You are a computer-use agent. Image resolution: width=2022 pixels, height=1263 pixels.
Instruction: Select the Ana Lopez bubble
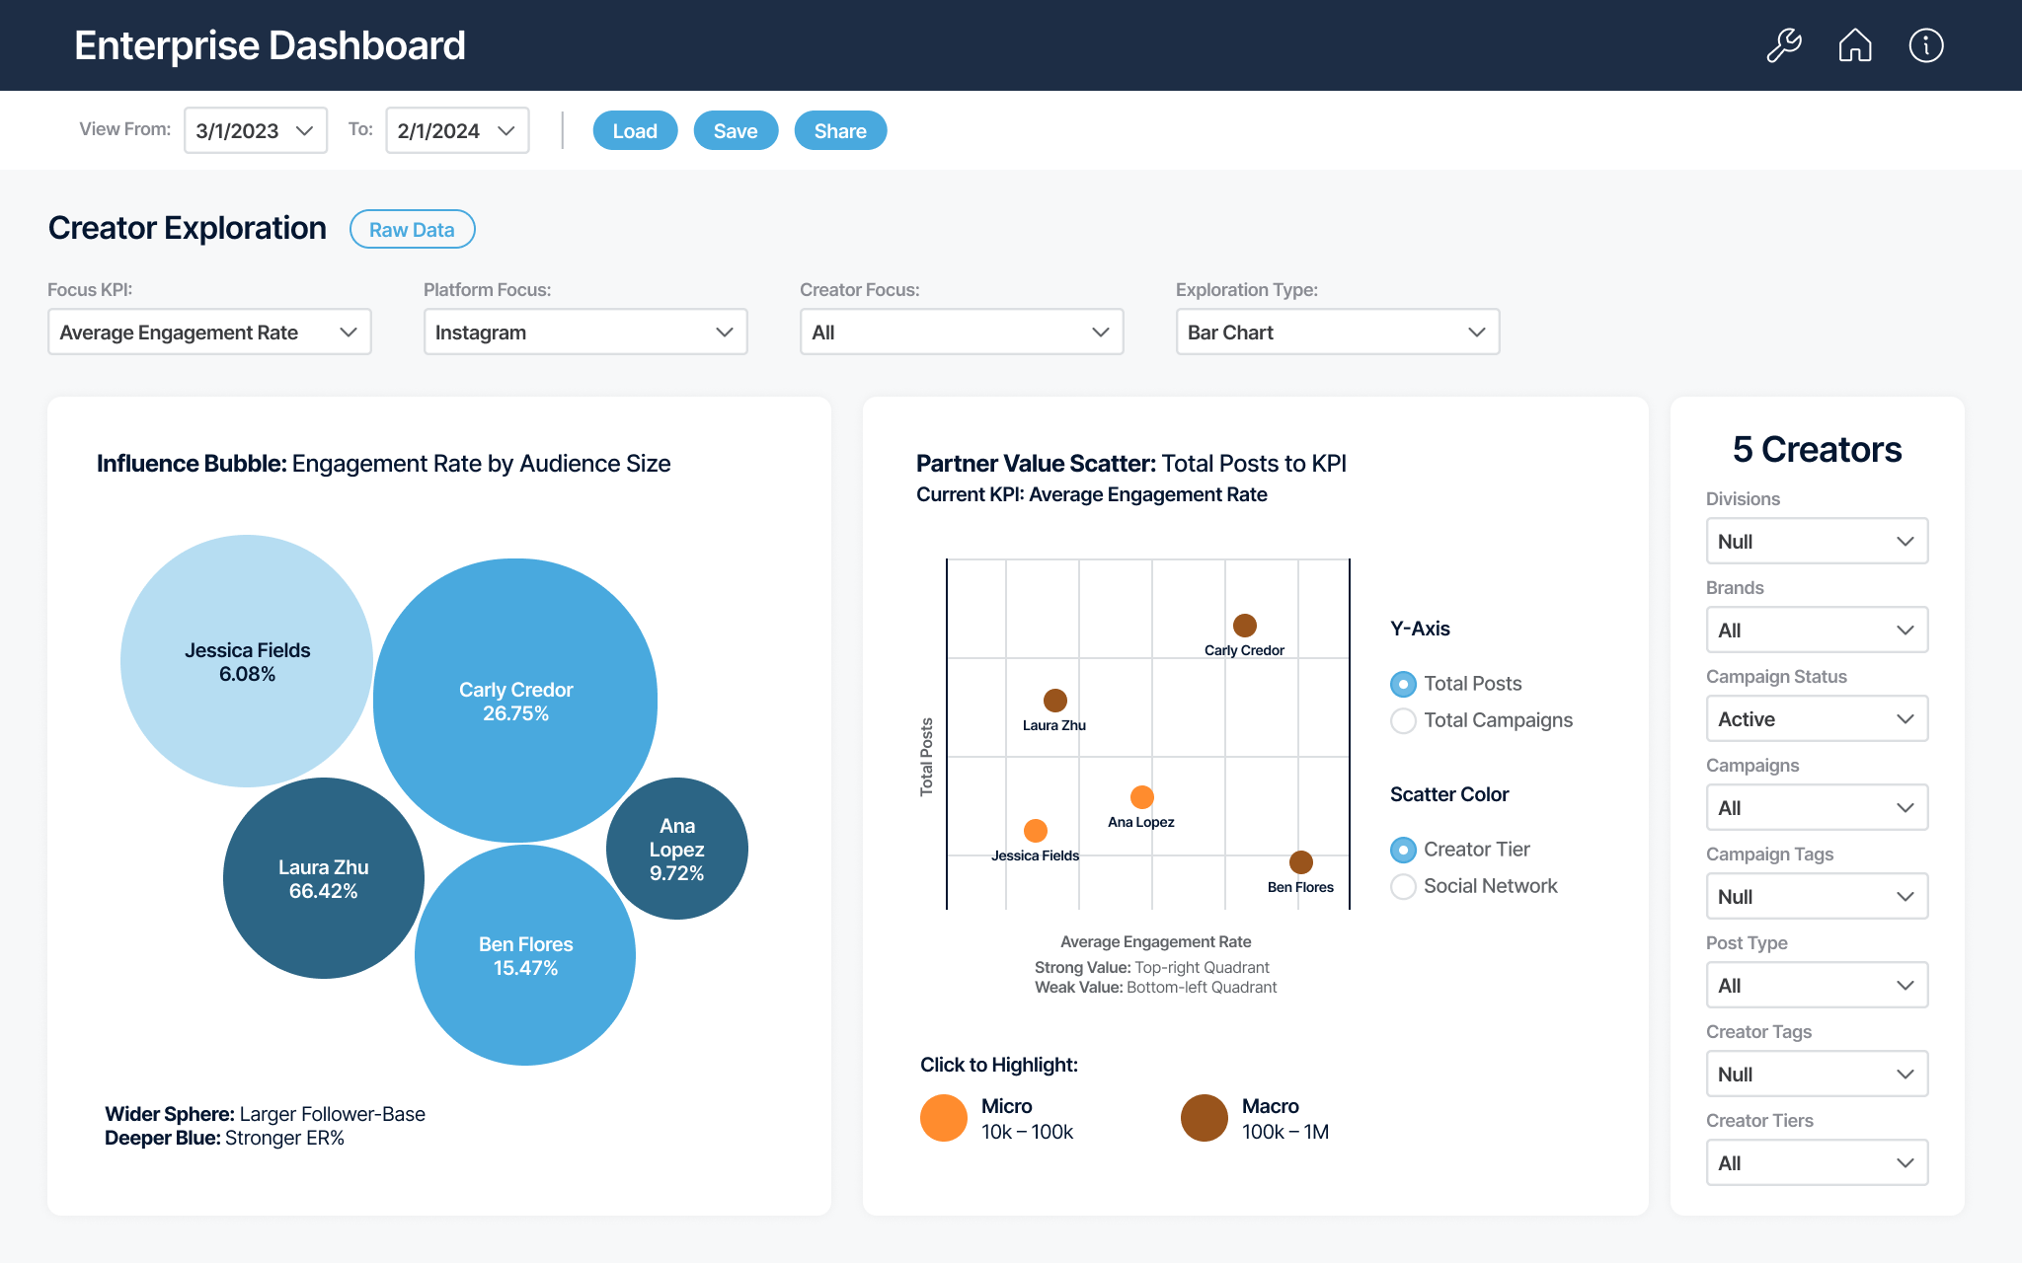tap(677, 849)
